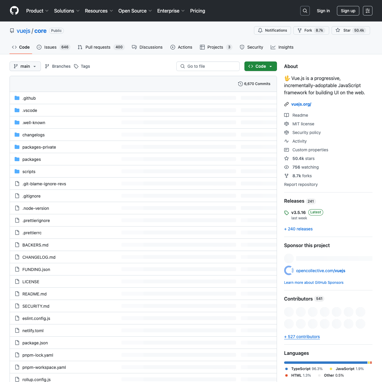Select the Code repository tab

click(21, 47)
